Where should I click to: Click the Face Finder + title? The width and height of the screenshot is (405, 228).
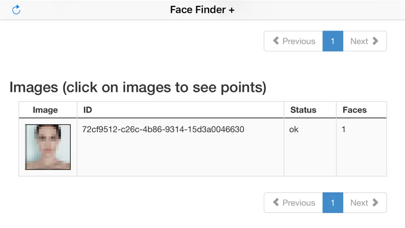click(x=202, y=10)
